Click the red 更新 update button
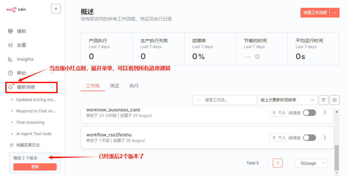Image resolution: width=347 pixels, height=176 pixels. [35, 167]
